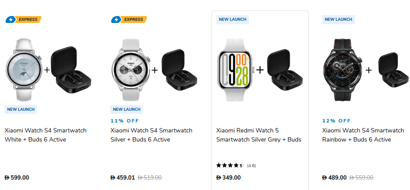Click the 349.00 price of Redmi Watch 5
The image size is (410, 190).
click(x=228, y=177)
